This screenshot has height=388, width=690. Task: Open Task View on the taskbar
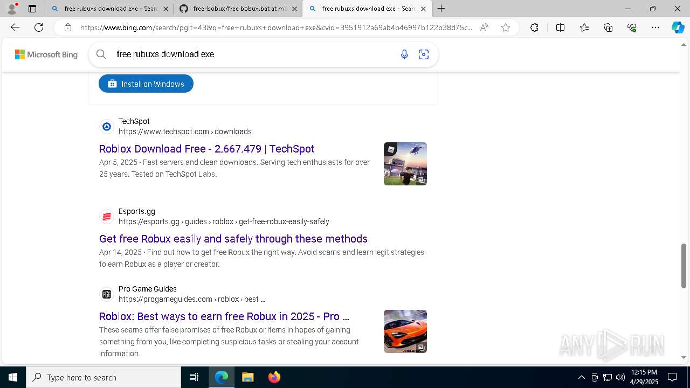click(194, 377)
